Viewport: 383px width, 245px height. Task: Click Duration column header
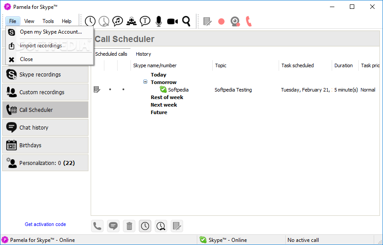coord(345,65)
